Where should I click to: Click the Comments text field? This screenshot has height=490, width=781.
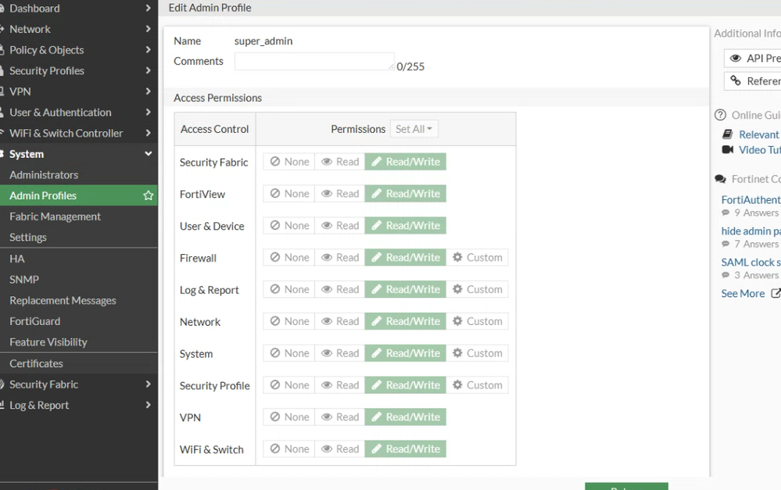tap(314, 62)
